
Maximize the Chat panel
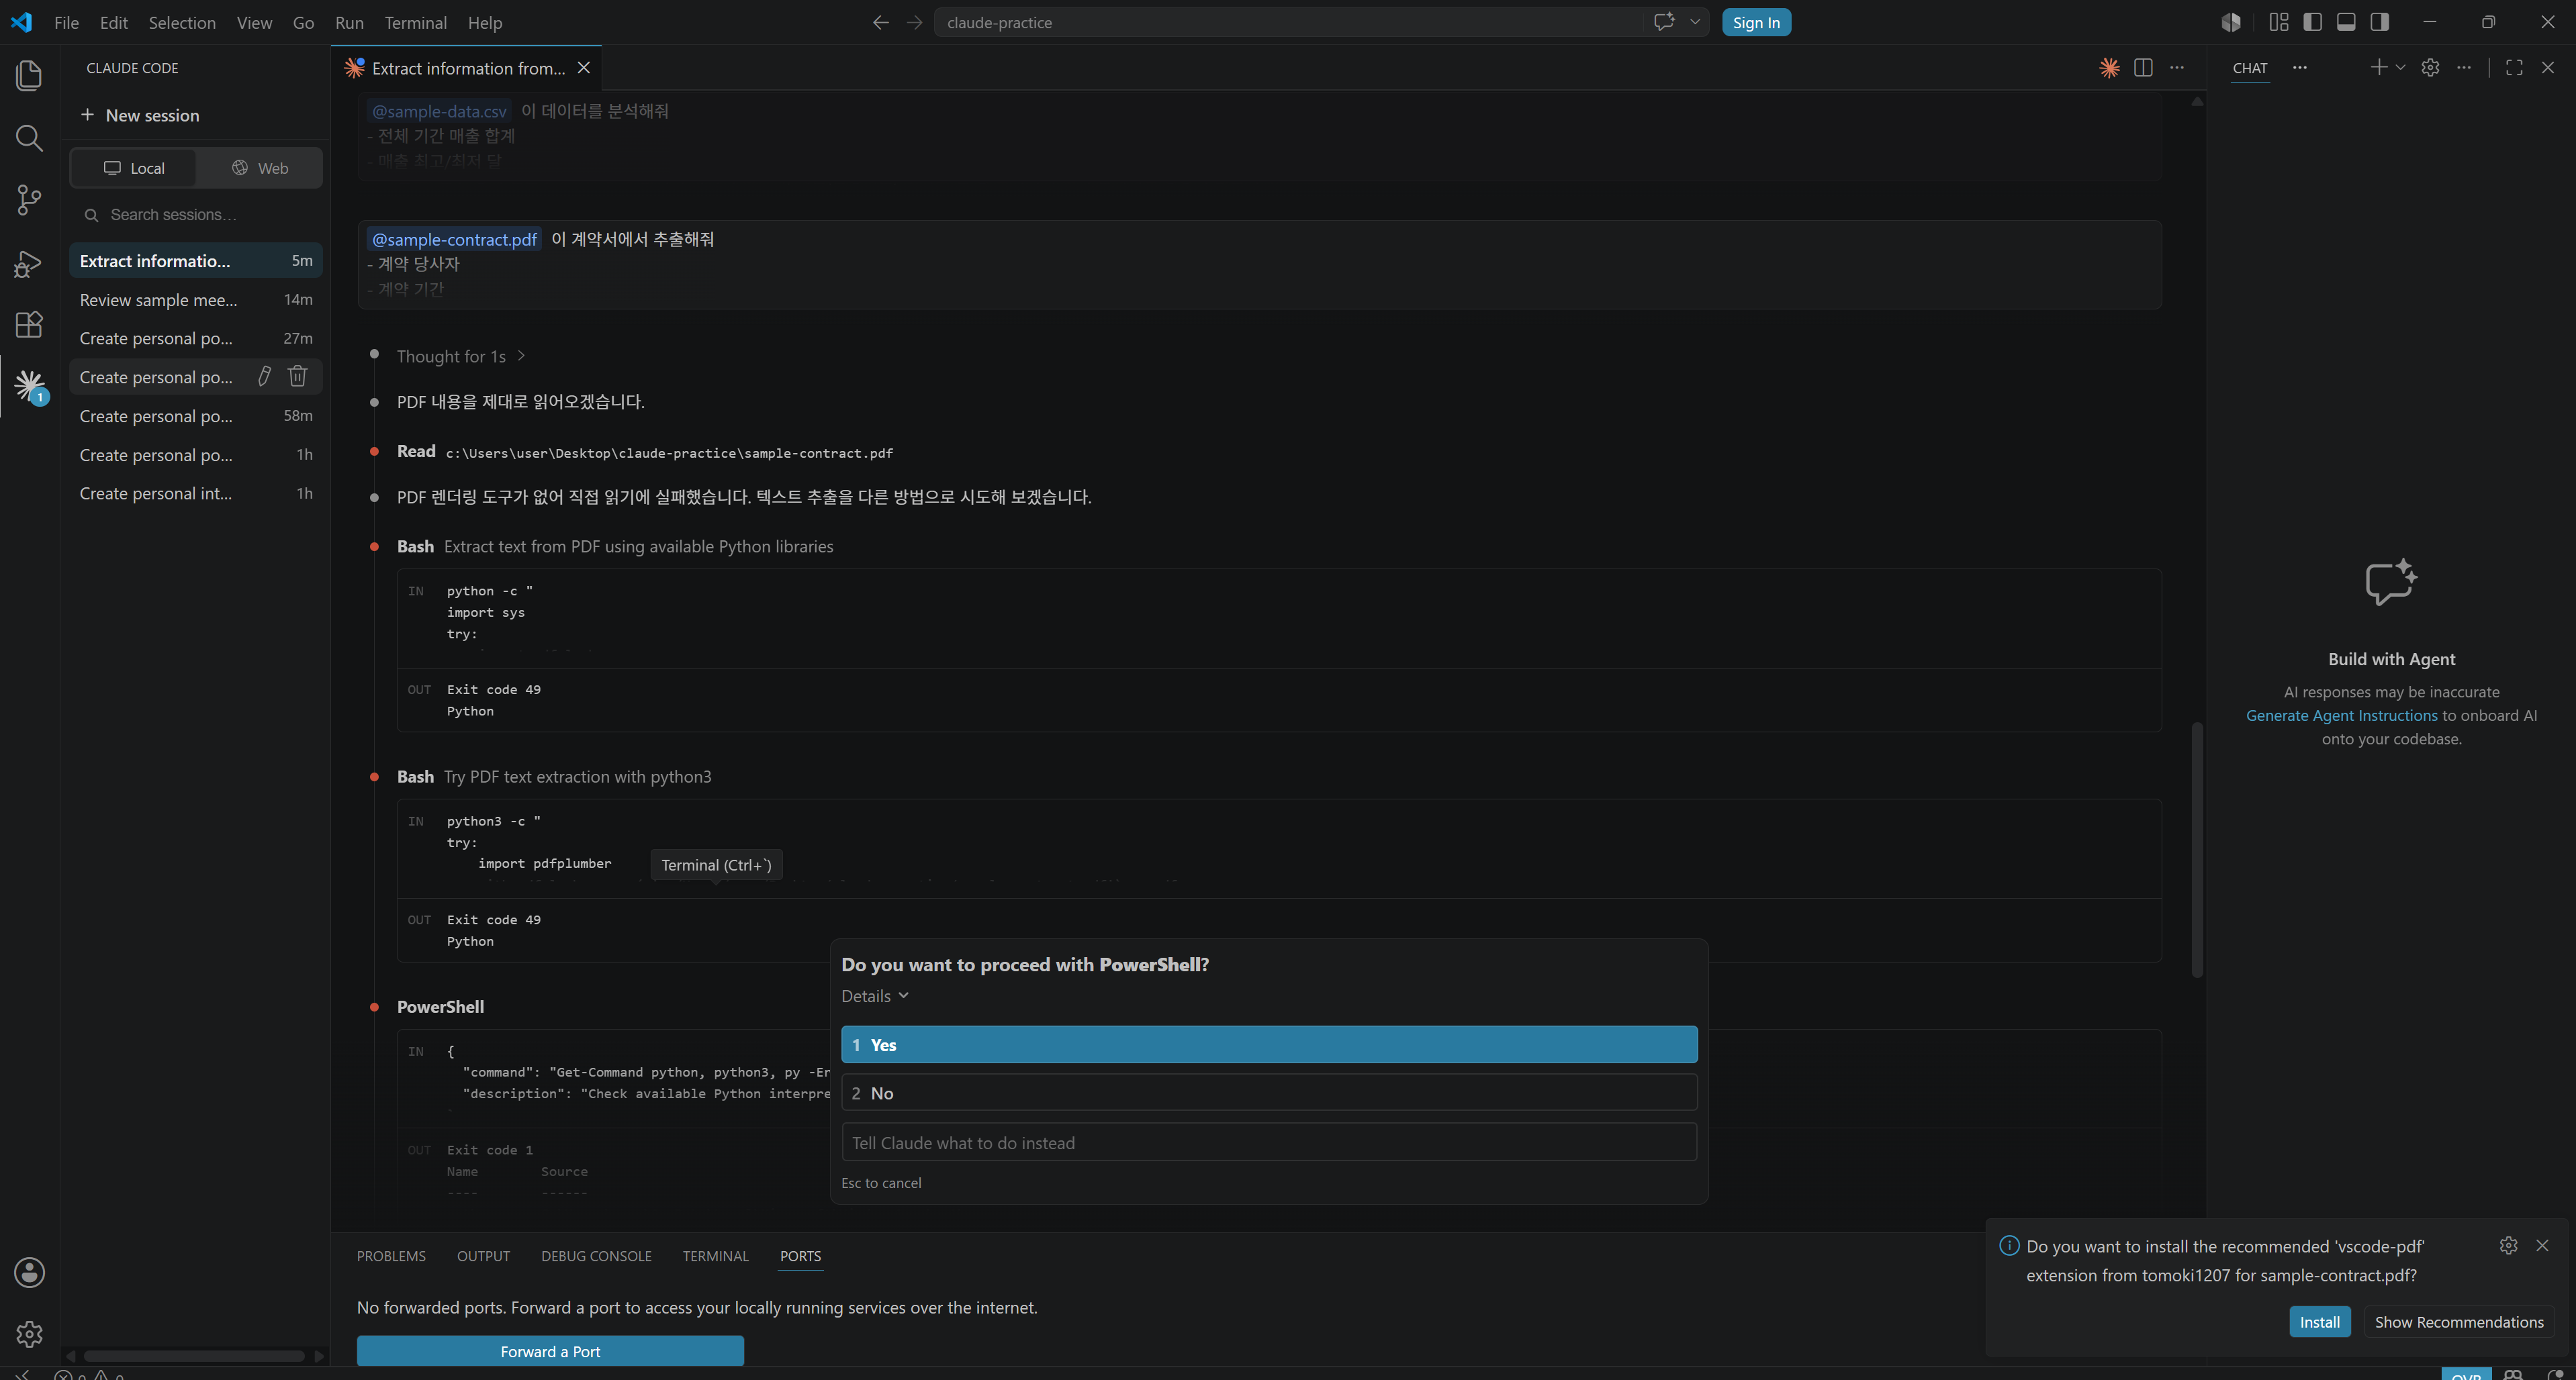[x=2514, y=68]
